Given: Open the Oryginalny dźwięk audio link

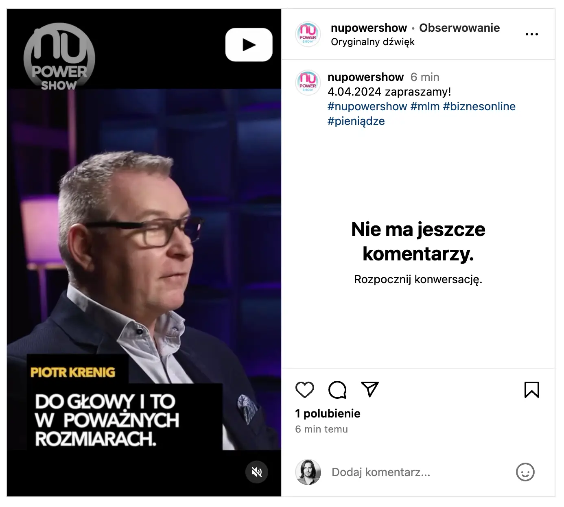Looking at the screenshot, I should 373,42.
